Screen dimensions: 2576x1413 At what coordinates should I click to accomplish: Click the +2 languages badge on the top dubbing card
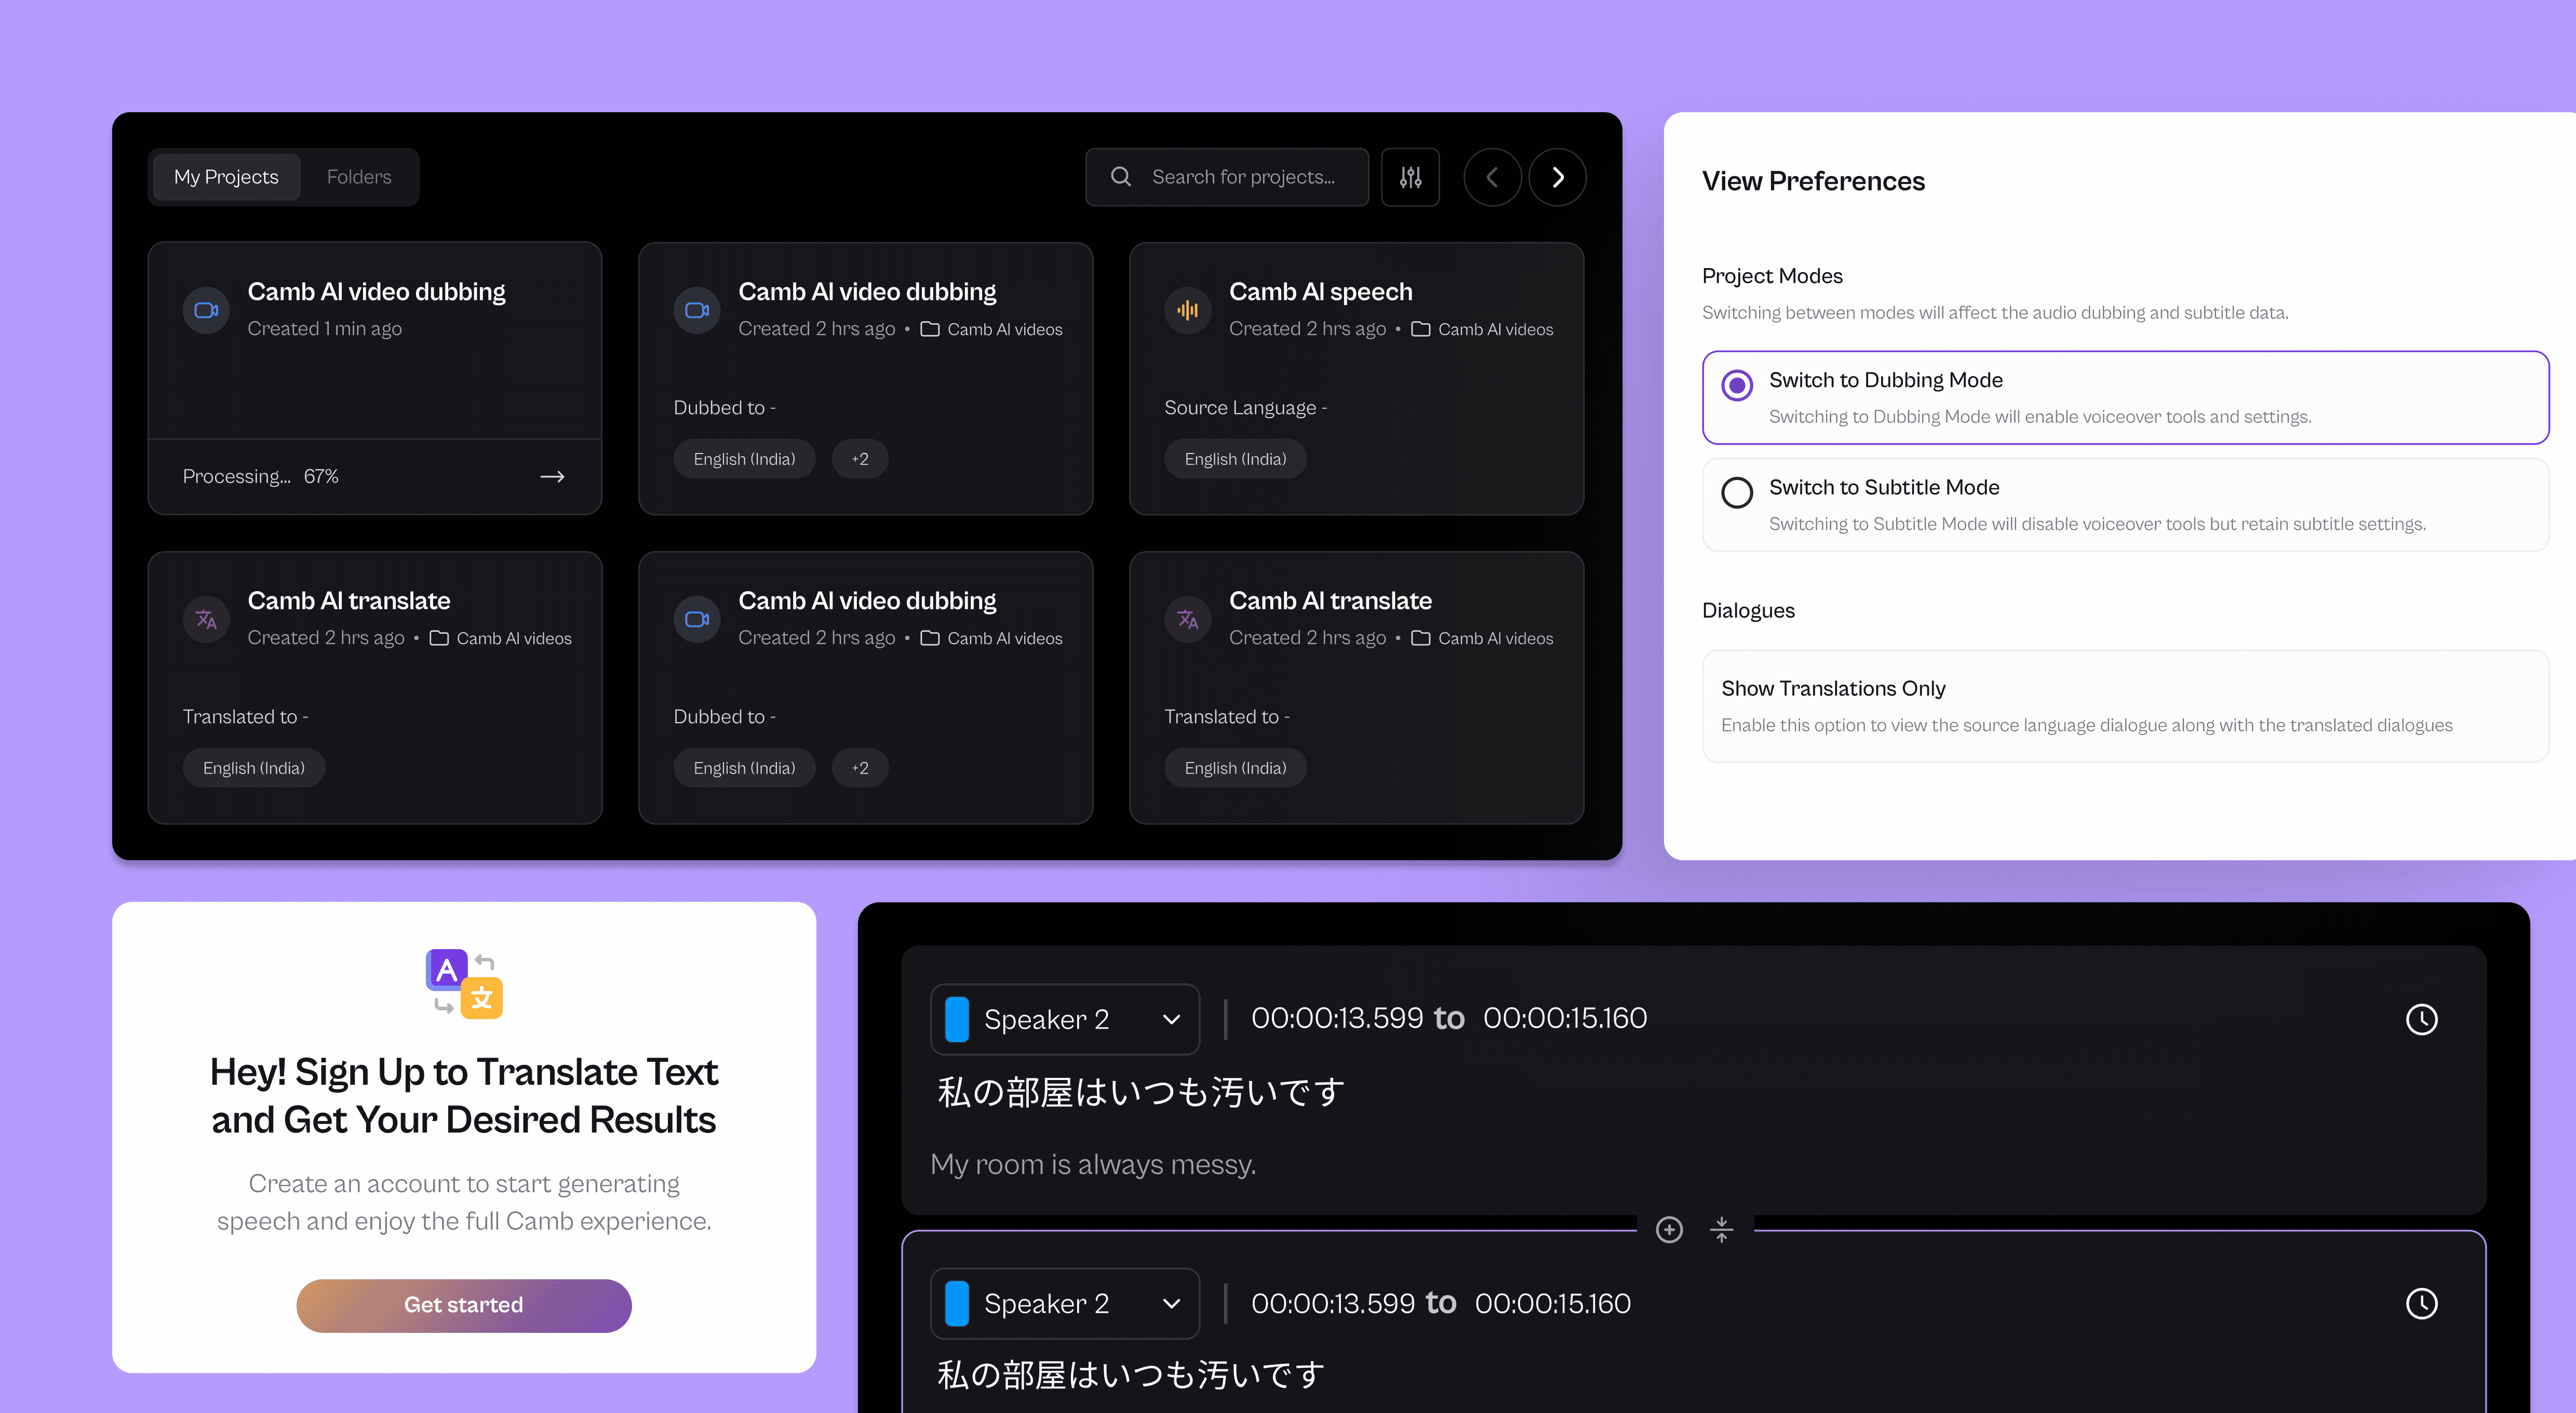pos(860,459)
